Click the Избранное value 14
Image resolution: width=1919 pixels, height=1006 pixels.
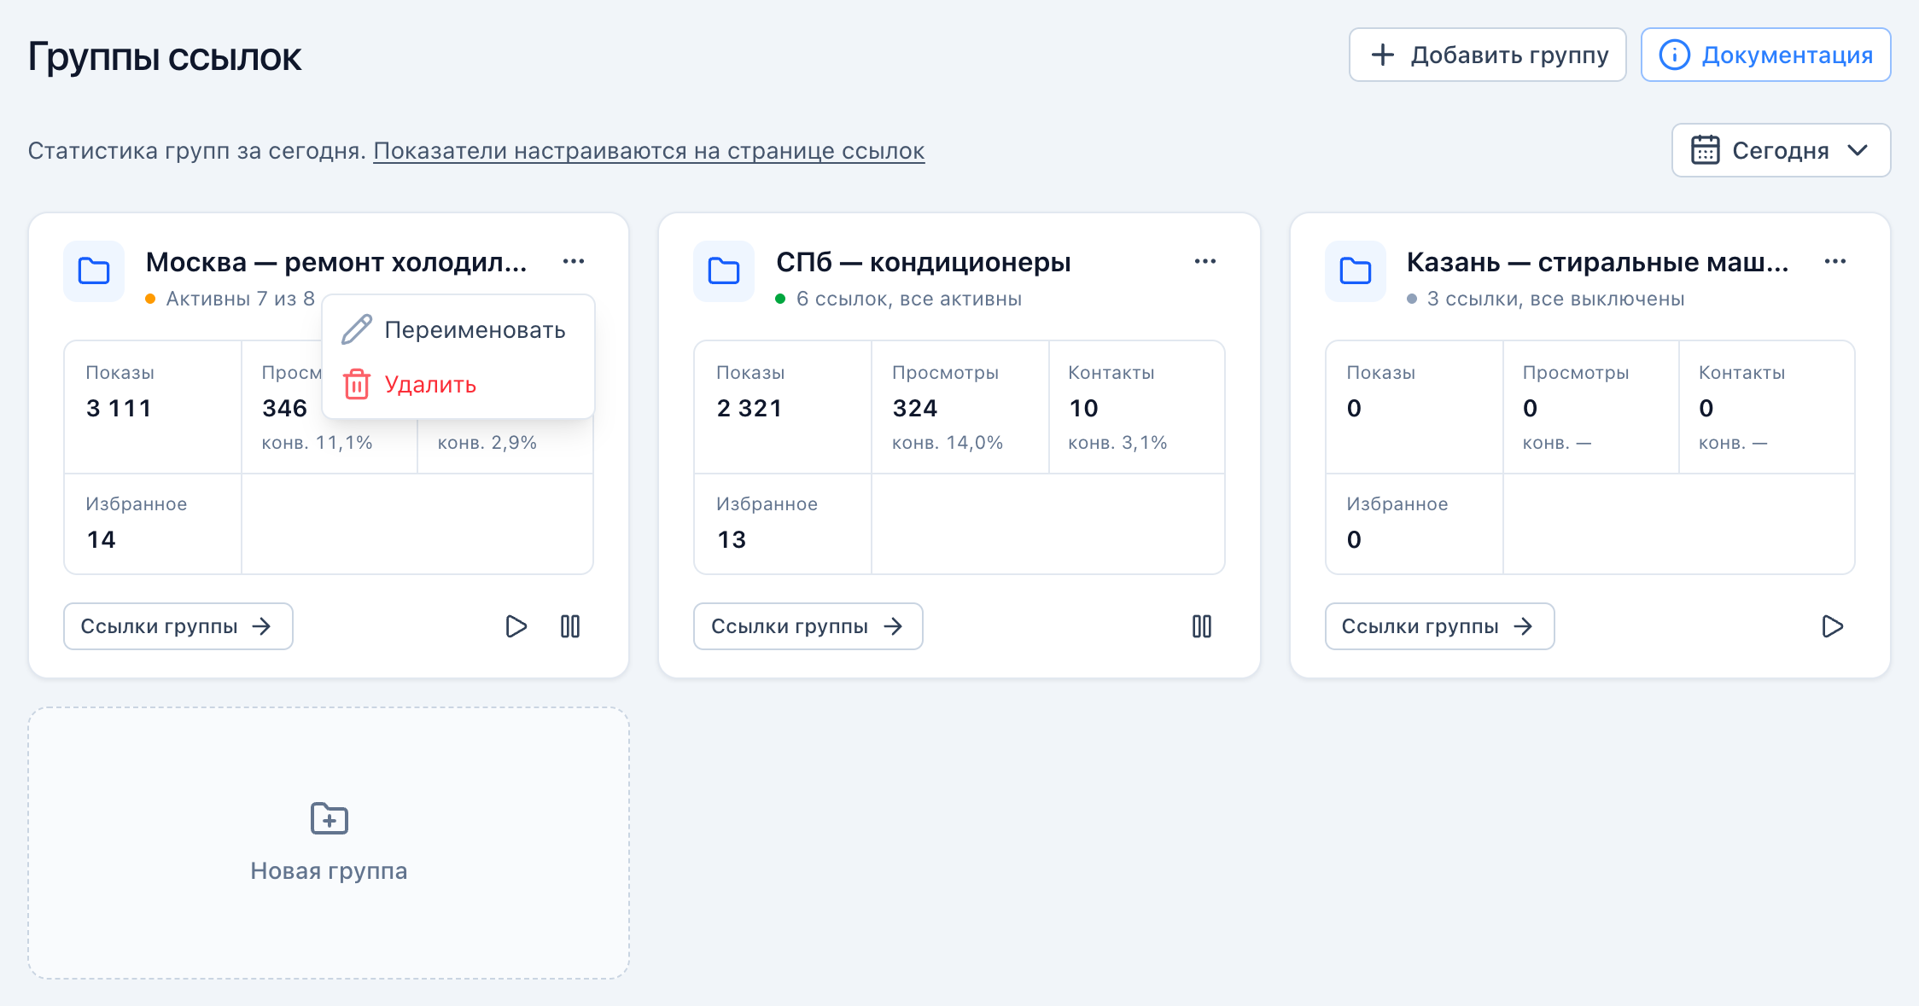(101, 540)
